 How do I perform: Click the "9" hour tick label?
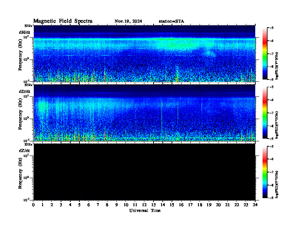click(x=117, y=205)
